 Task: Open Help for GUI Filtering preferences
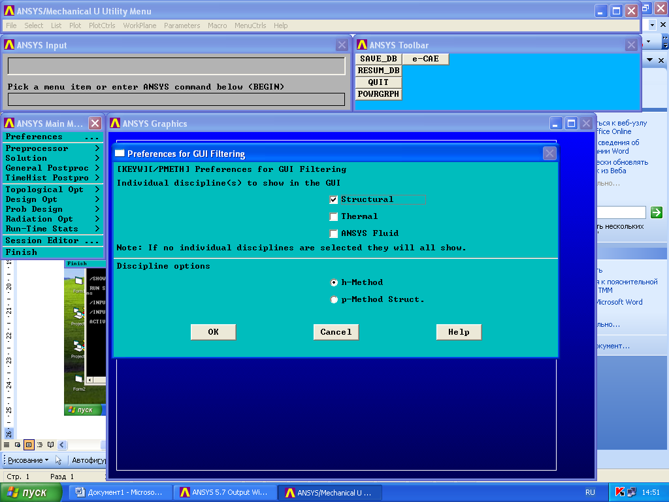point(459,331)
